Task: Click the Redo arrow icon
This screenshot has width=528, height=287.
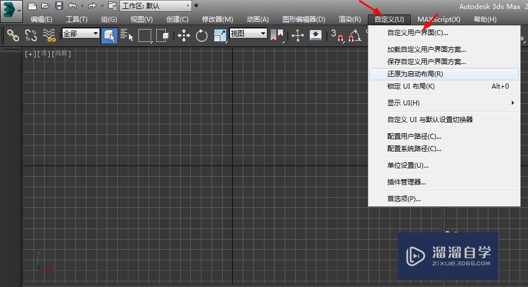Action: click(92, 6)
